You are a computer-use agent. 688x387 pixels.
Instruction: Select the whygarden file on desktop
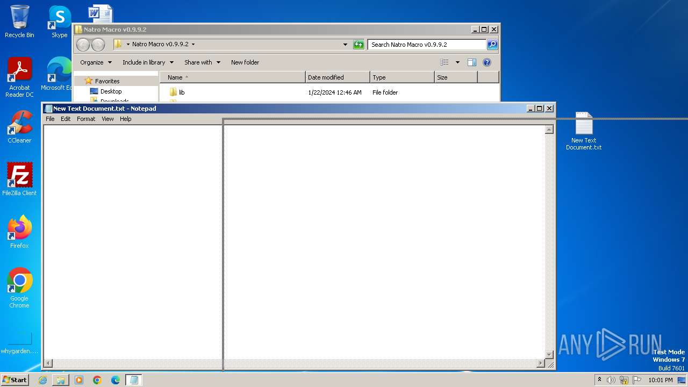coord(19,344)
